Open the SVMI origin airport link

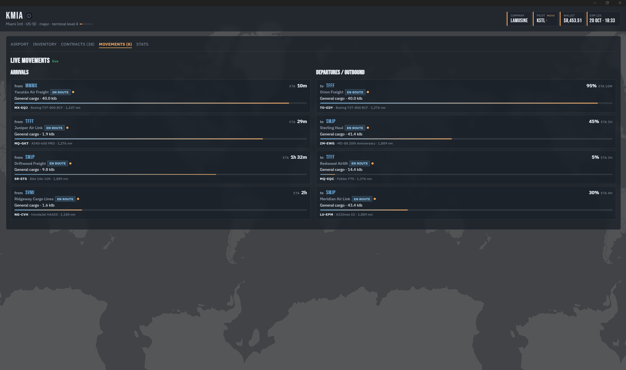[30, 193]
